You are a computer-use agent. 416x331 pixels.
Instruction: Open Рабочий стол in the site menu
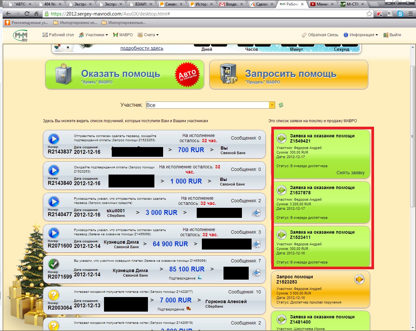[58, 35]
